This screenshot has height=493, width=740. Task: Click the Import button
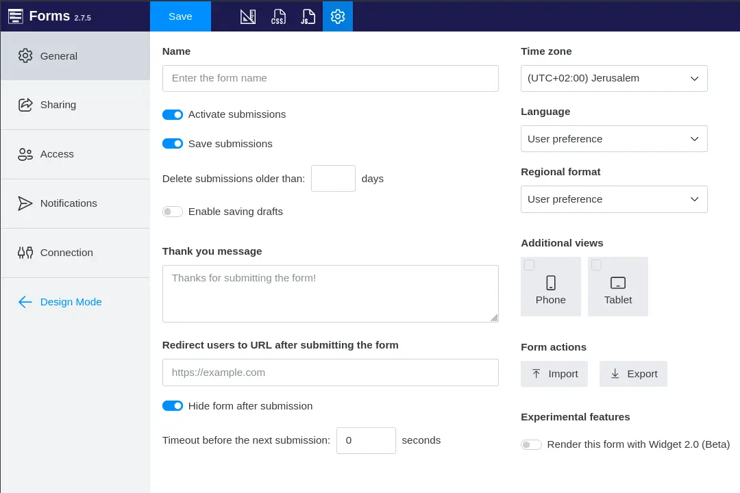click(x=554, y=374)
